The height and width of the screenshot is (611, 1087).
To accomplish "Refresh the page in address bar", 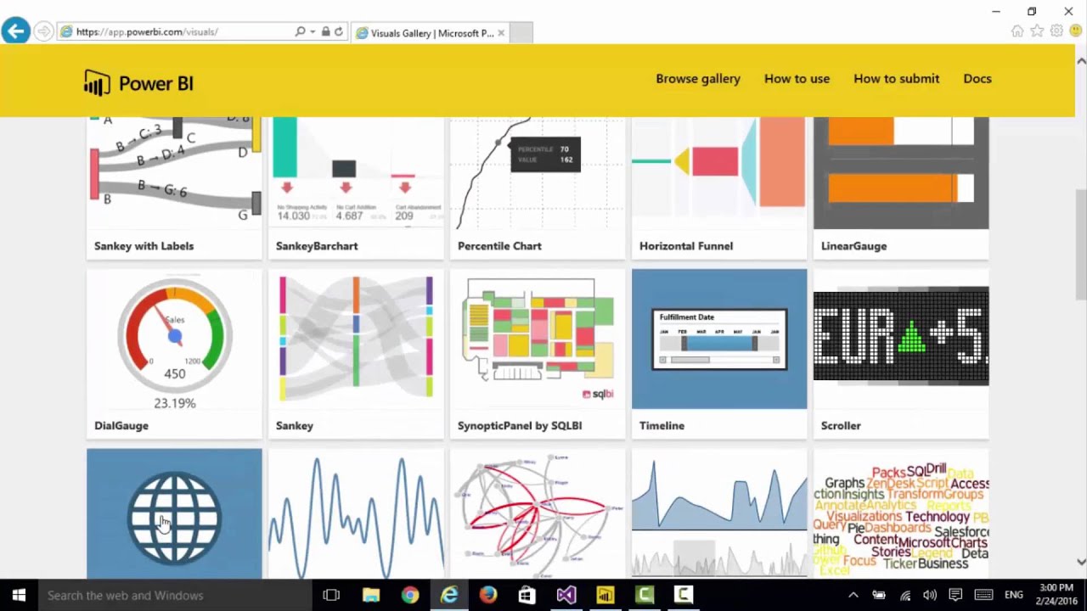I will point(339,32).
